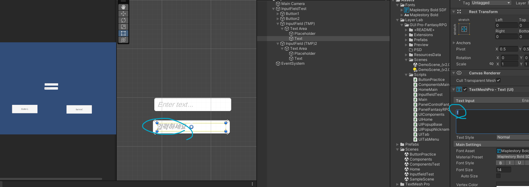Screen dimensions: 529x187
Task: Collapse the Scripts folder in Project
Action: pyautogui.click(x=406, y=75)
